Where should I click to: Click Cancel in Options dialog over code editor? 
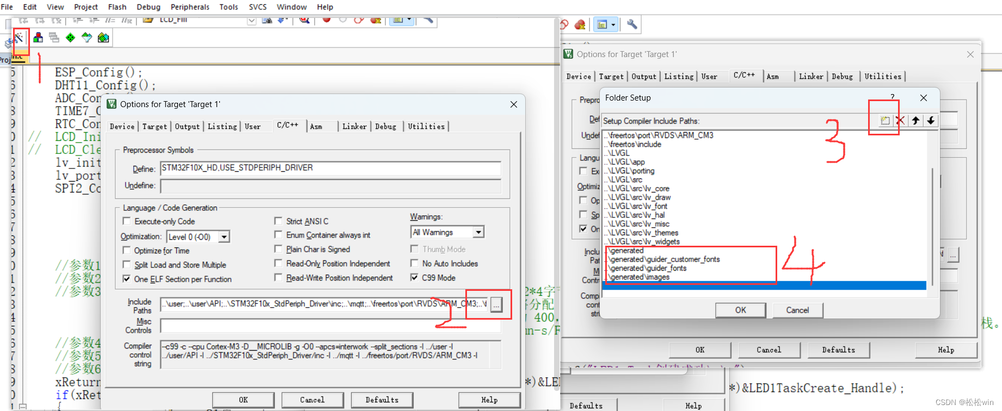[312, 400]
